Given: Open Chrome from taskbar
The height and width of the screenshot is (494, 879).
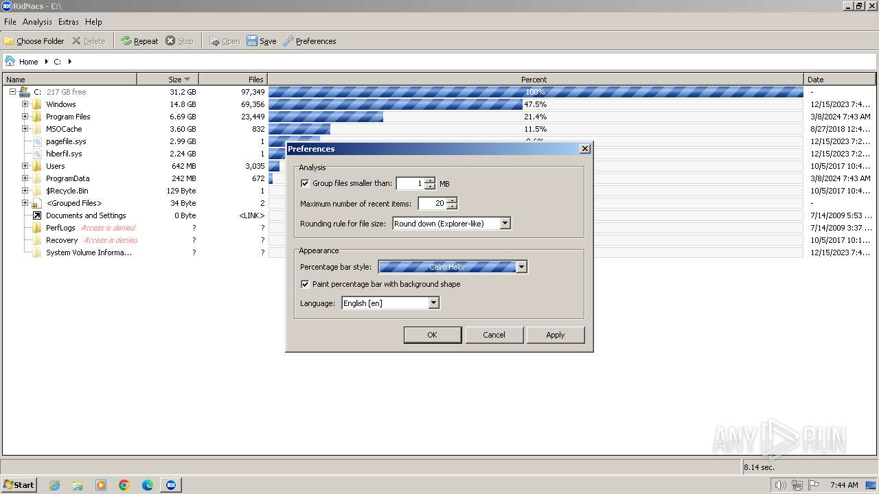Looking at the screenshot, I should click(x=124, y=485).
